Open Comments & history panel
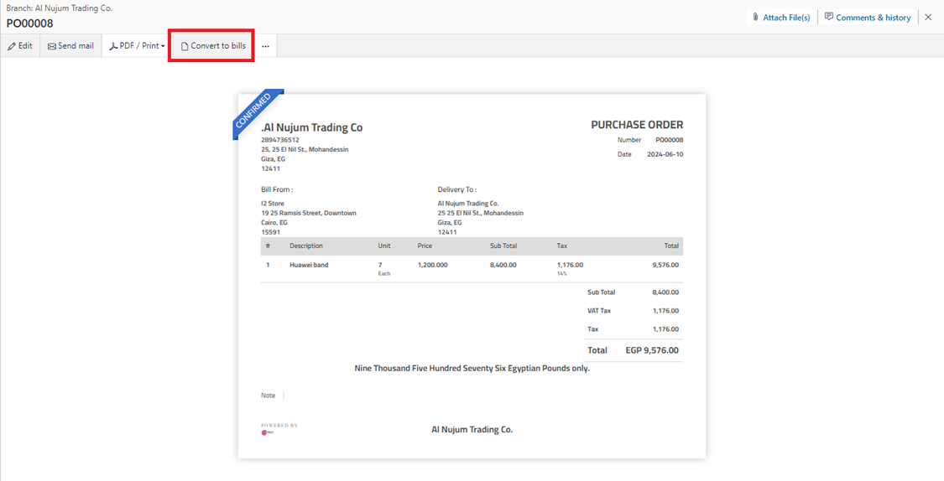This screenshot has width=944, height=481. click(x=868, y=17)
